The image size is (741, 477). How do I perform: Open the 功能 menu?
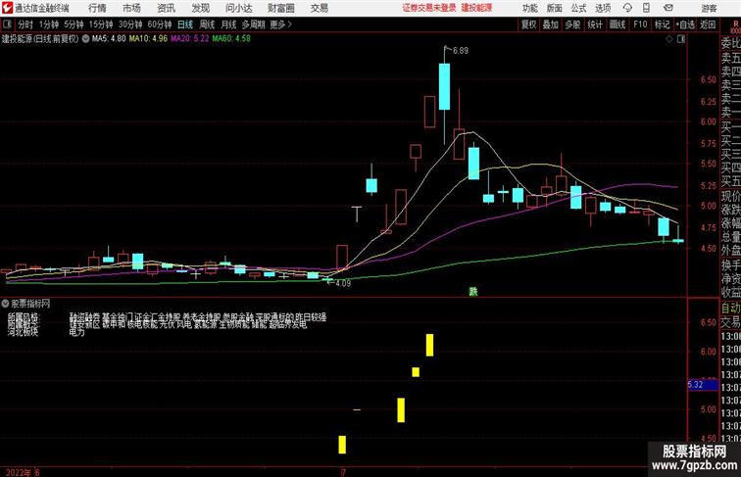click(x=529, y=8)
